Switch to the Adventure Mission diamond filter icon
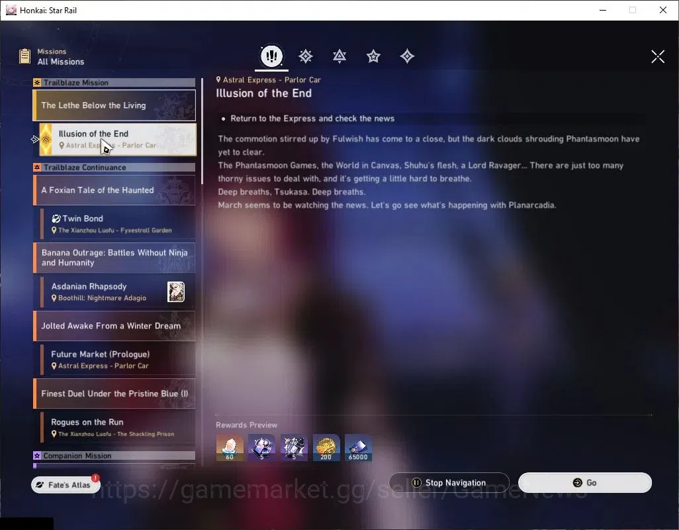The height and width of the screenshot is (530, 679). point(407,56)
